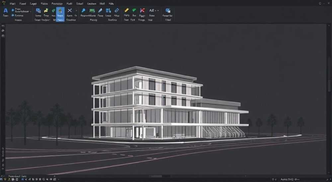The width and height of the screenshot is (332, 182).
Task: Click the workspace label text in bottom-right status bar
Action: pyautogui.click(x=287, y=179)
